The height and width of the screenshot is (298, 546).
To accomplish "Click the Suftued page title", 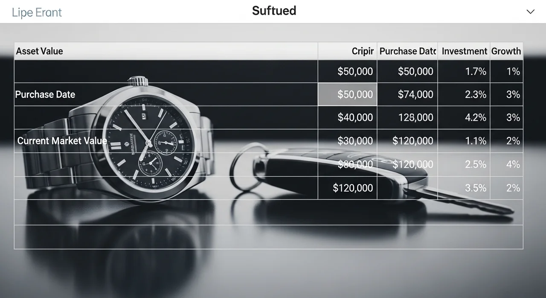I will click(274, 11).
